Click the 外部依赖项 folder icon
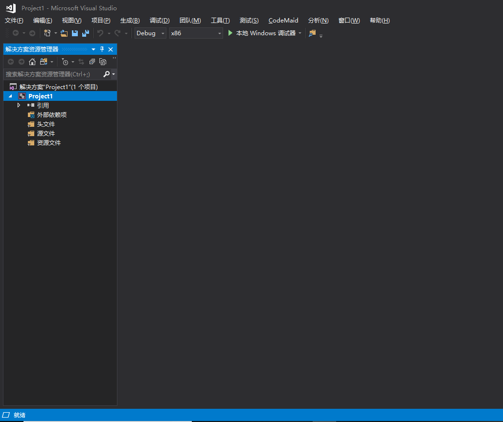503x422 pixels. [31, 115]
